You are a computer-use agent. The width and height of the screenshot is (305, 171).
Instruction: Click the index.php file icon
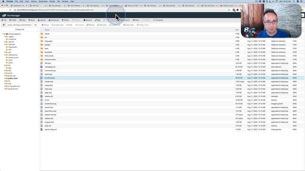41,89
